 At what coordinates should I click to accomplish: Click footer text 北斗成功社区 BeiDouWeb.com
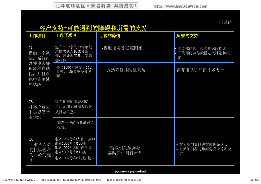tap(20, 180)
